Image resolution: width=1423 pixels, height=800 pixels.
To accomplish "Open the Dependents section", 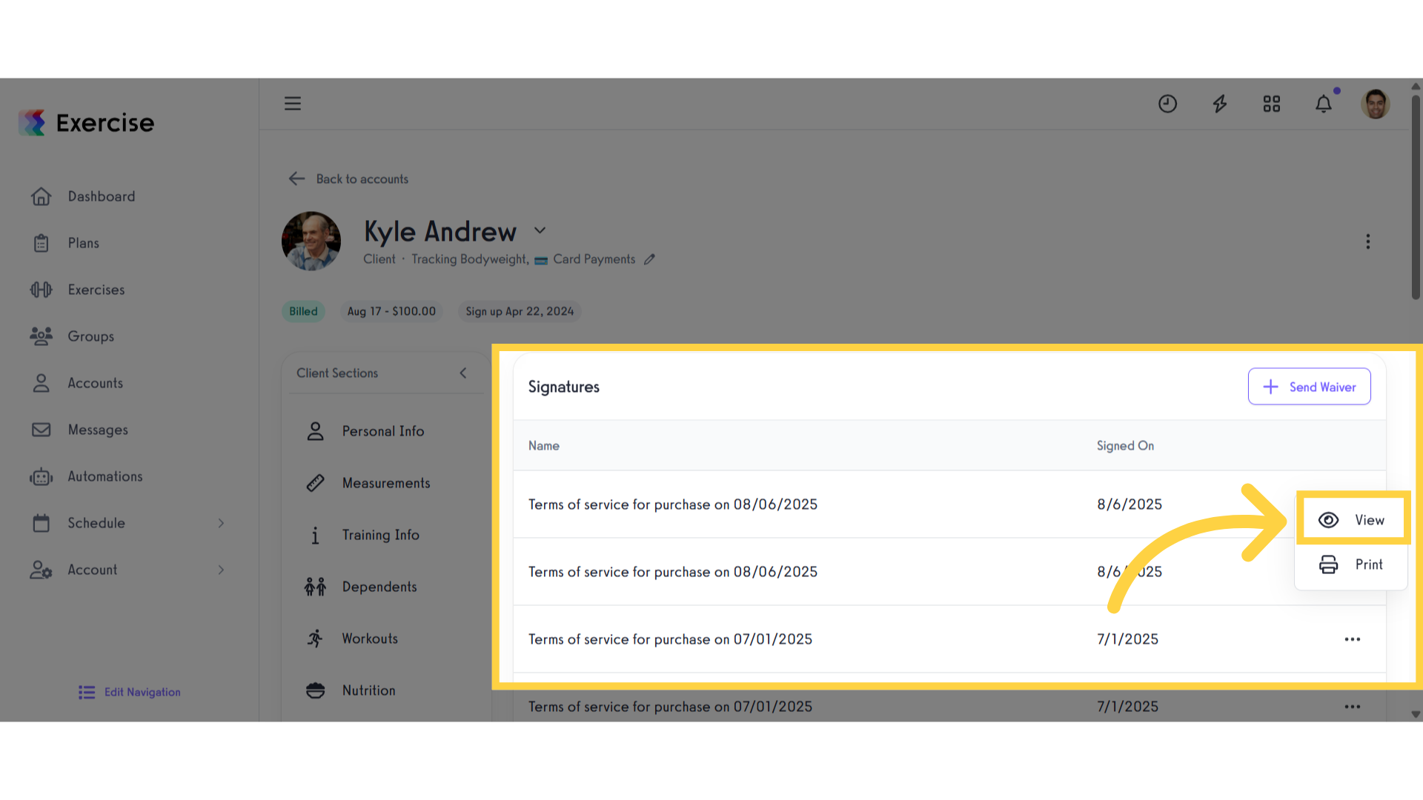I will pyautogui.click(x=379, y=587).
